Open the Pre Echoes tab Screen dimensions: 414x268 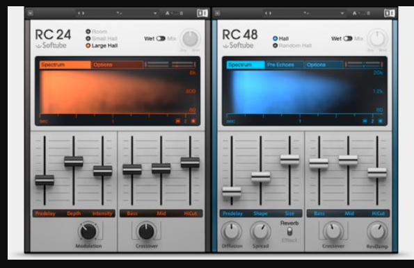[x=285, y=65]
